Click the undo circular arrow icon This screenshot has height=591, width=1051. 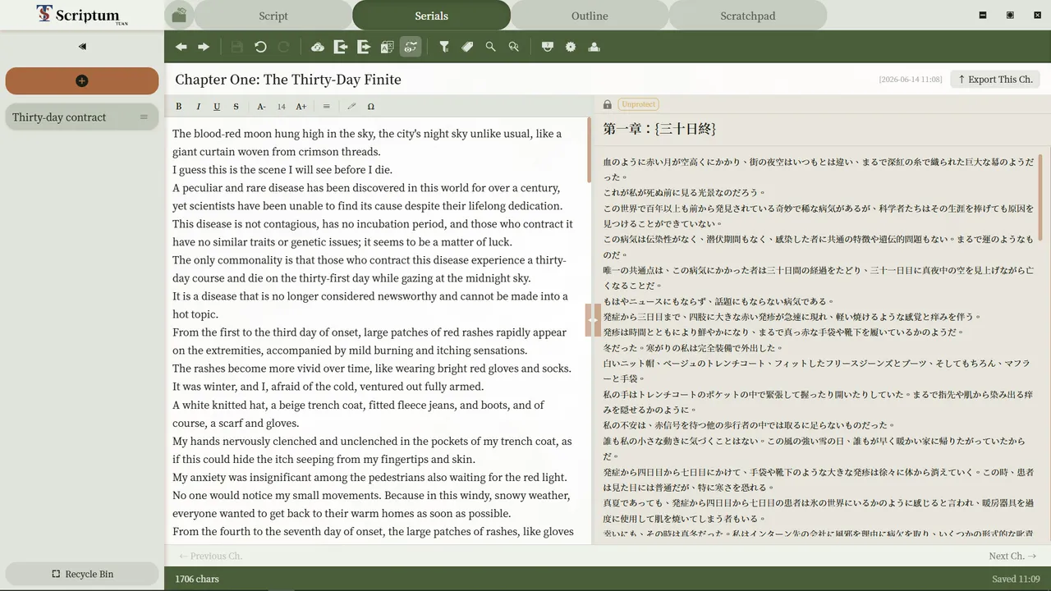point(260,47)
